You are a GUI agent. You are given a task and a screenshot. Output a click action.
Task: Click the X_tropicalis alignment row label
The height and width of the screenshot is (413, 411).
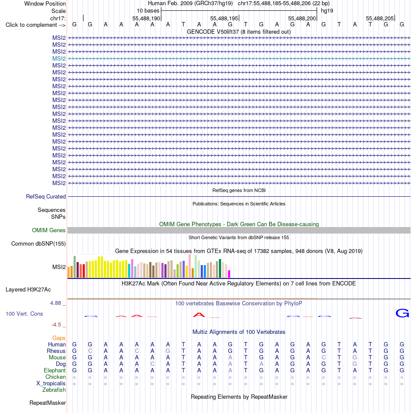[x=51, y=384]
